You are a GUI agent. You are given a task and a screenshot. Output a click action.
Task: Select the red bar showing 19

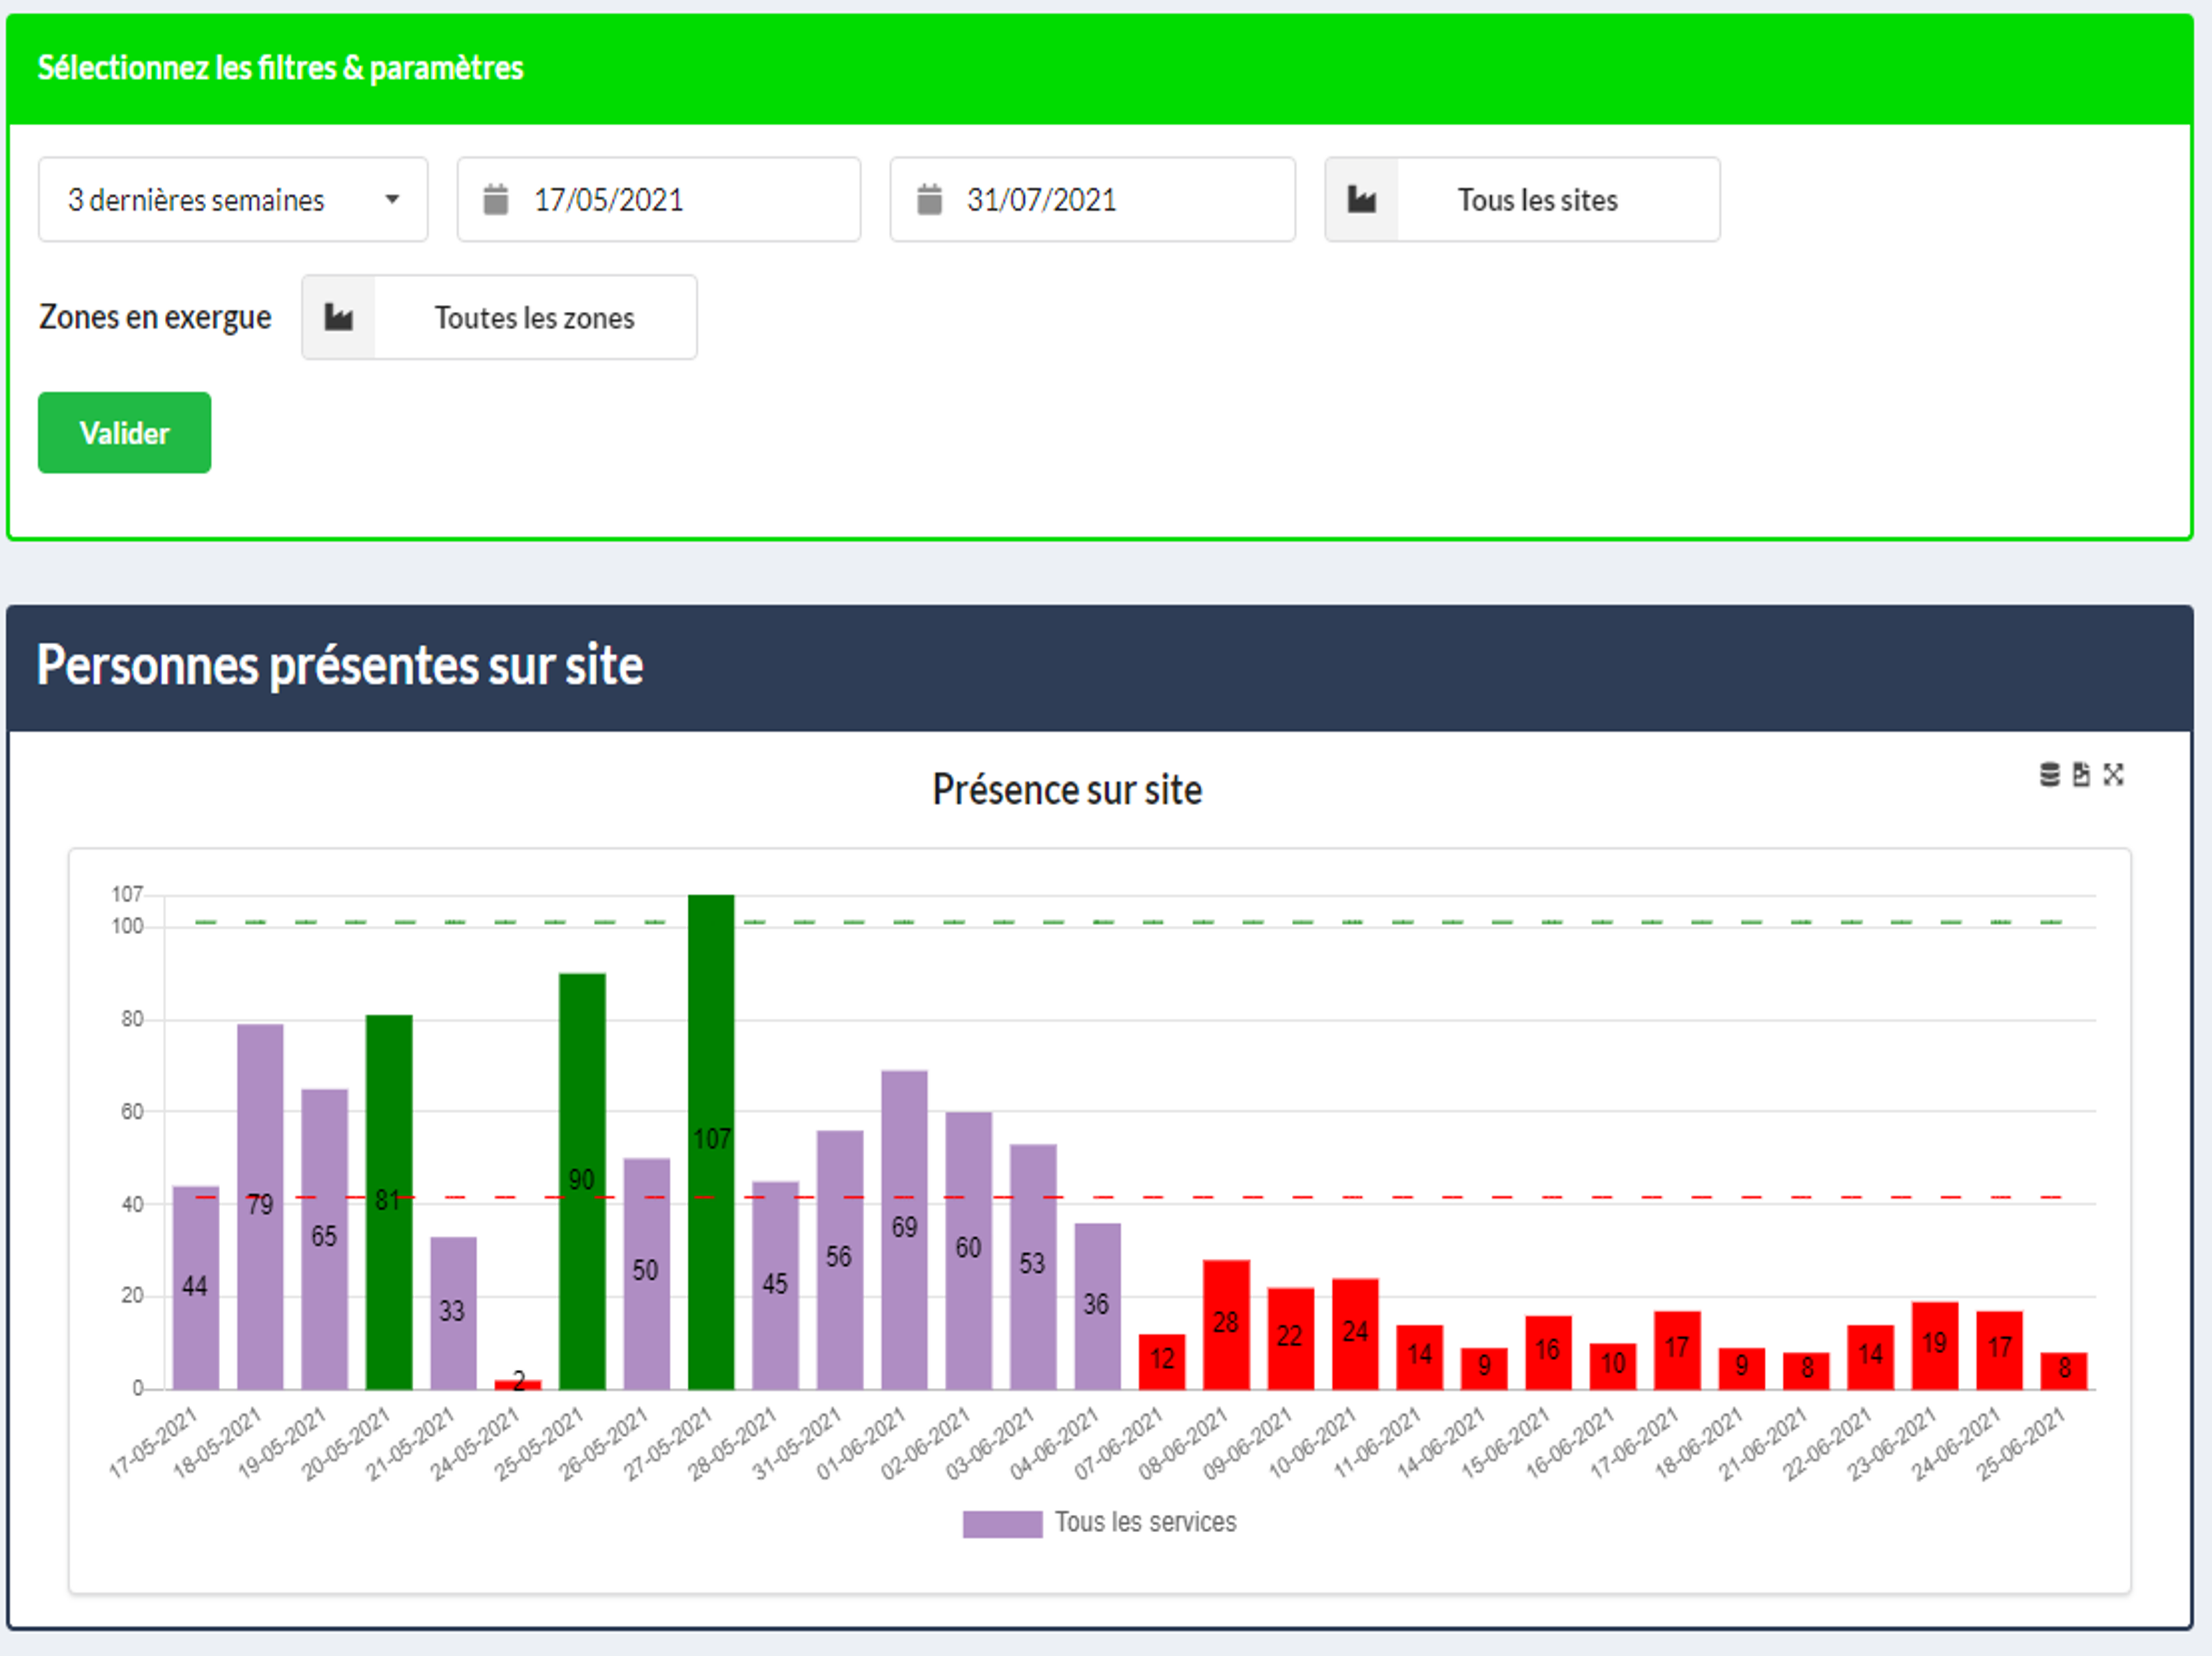(x=1935, y=1346)
